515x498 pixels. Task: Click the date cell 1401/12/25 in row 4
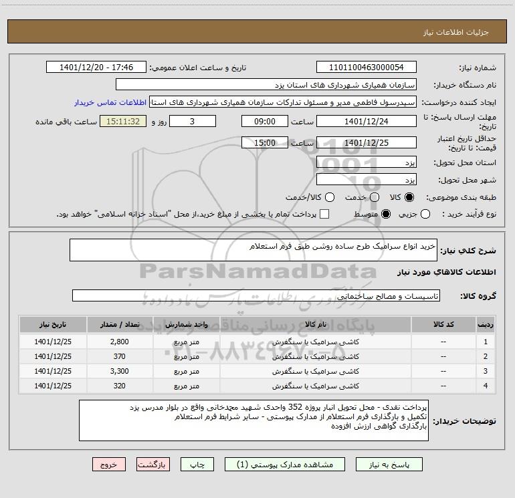pos(53,386)
